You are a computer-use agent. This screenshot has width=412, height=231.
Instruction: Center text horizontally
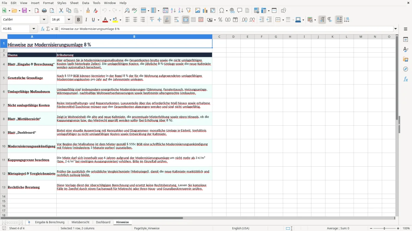[135, 20]
